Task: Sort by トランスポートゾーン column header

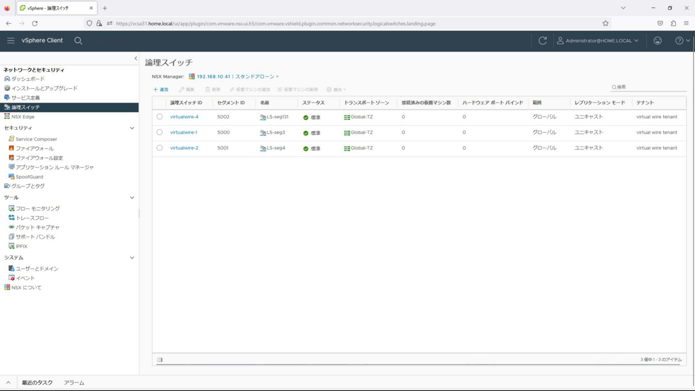Action: [x=367, y=103]
